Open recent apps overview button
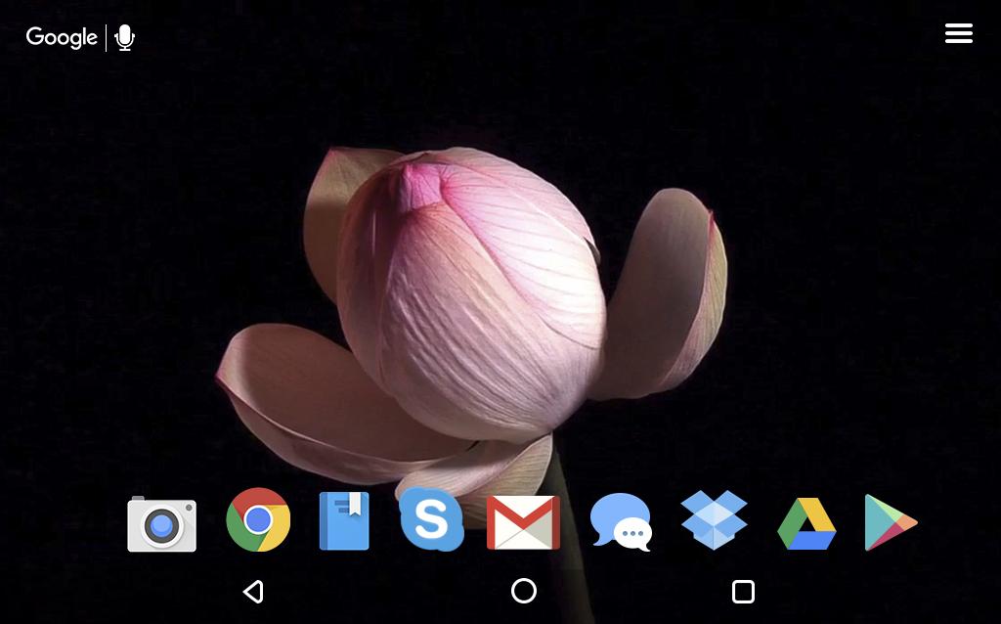This screenshot has height=624, width=1001. tap(743, 592)
